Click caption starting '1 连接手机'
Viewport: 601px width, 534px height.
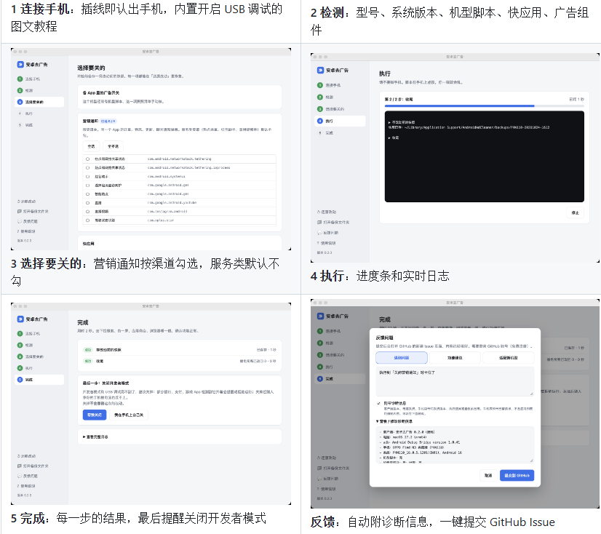(x=146, y=17)
